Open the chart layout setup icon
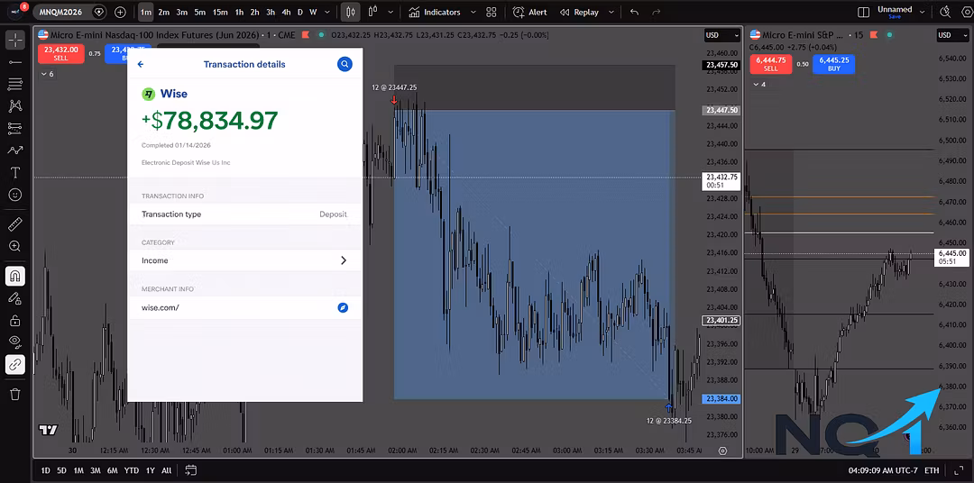 point(863,12)
